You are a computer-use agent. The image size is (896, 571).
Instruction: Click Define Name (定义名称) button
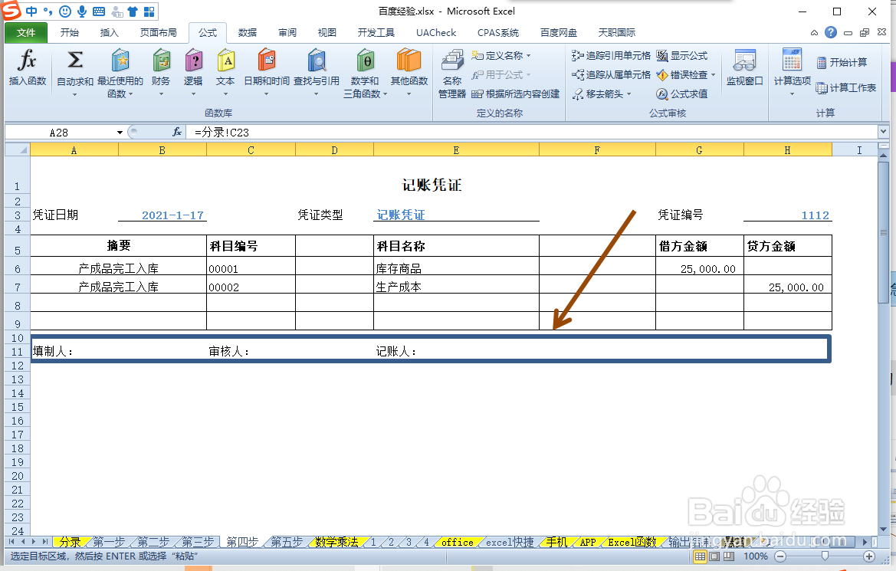click(497, 55)
